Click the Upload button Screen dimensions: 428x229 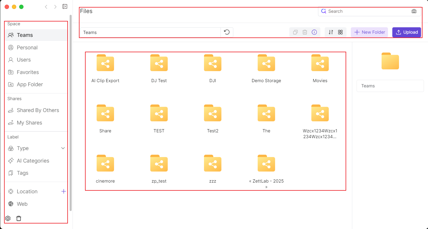click(407, 32)
